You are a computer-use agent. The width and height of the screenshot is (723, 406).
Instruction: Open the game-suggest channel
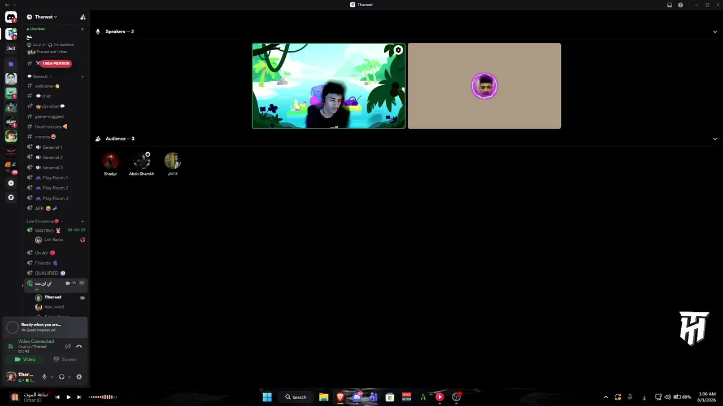(x=55, y=116)
